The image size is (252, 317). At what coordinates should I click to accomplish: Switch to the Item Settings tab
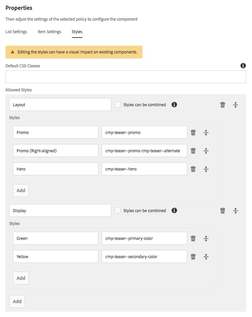point(49,31)
